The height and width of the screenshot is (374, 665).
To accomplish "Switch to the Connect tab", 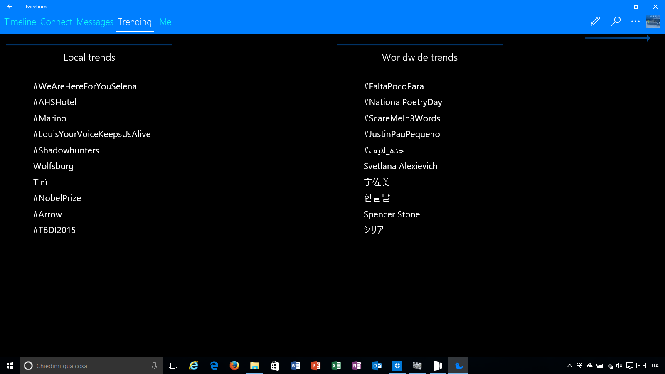I will coord(56,22).
